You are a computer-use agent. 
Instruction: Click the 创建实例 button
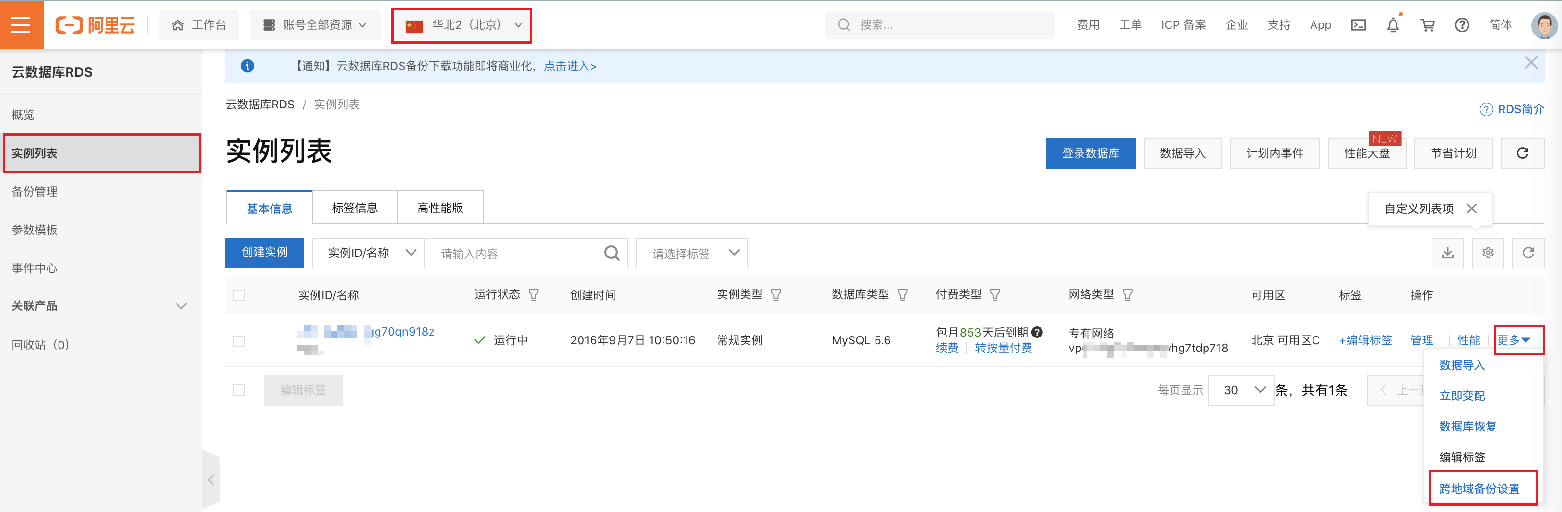click(x=264, y=253)
